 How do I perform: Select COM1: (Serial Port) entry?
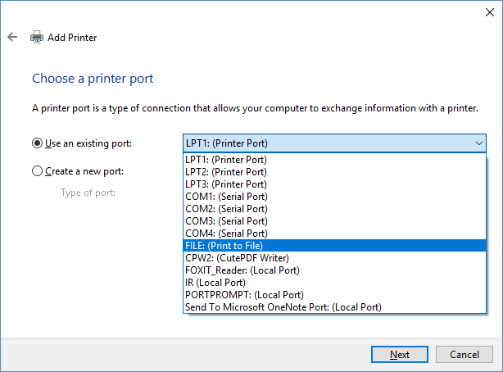(x=226, y=197)
